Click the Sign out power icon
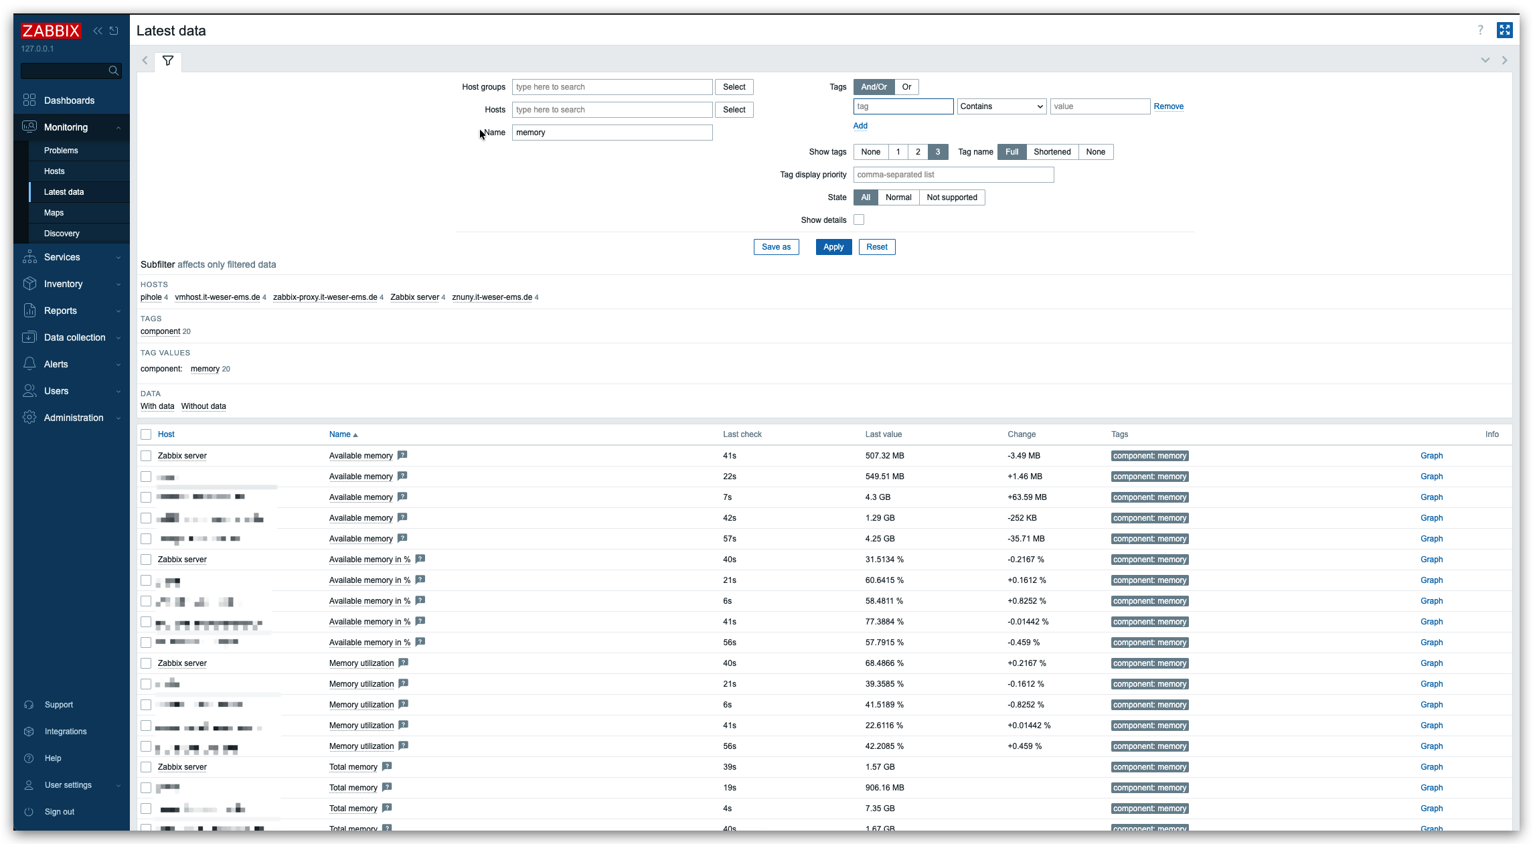Screen dimensions: 1533x844 (29, 812)
